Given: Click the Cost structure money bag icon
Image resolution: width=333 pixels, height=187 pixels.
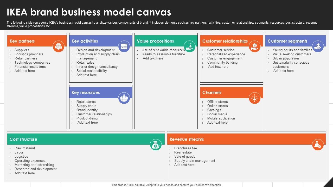Looking at the screenshot, I should (x=156, y=145).
